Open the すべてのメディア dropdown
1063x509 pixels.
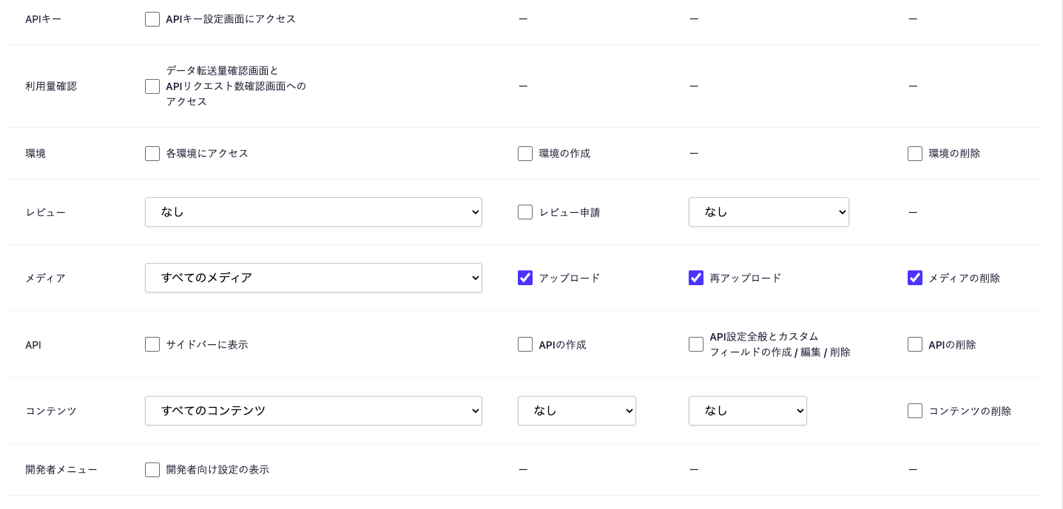point(313,278)
